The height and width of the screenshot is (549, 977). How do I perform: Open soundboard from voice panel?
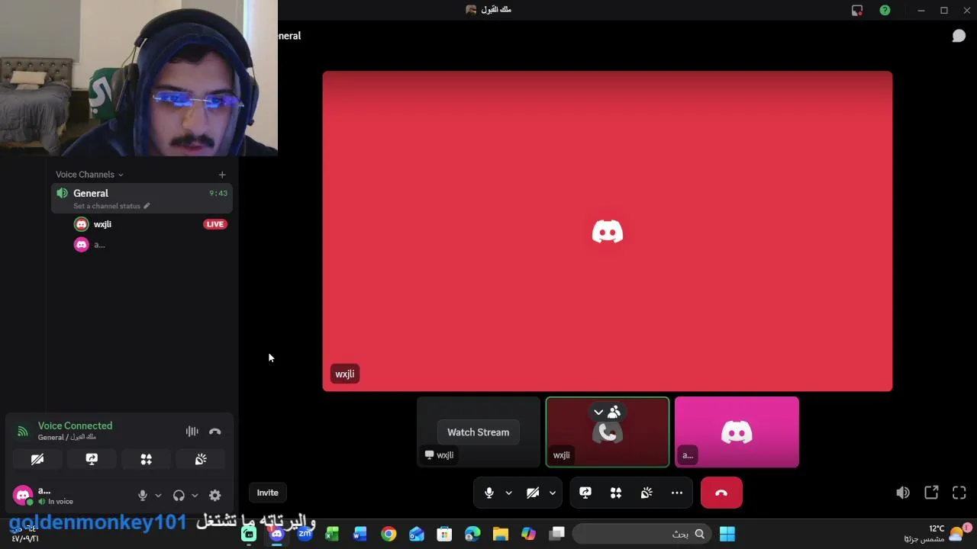(x=201, y=459)
